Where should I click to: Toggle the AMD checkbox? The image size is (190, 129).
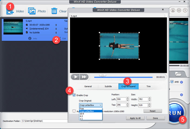172,82
